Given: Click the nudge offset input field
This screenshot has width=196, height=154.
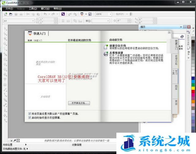Looking at the screenshot, I should click(x=122, y=21).
